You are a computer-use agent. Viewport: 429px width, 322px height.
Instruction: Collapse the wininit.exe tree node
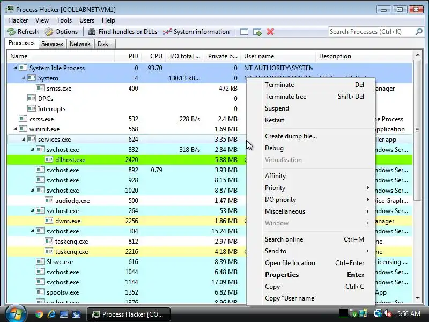pos(15,129)
